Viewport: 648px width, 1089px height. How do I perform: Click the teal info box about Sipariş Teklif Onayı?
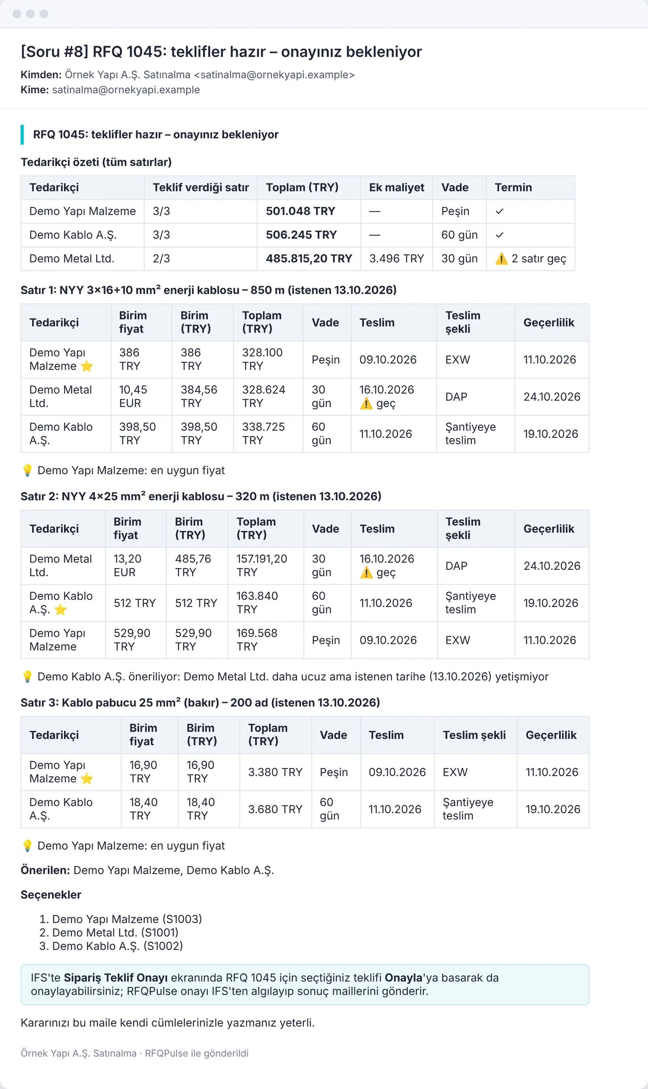pyautogui.click(x=305, y=984)
